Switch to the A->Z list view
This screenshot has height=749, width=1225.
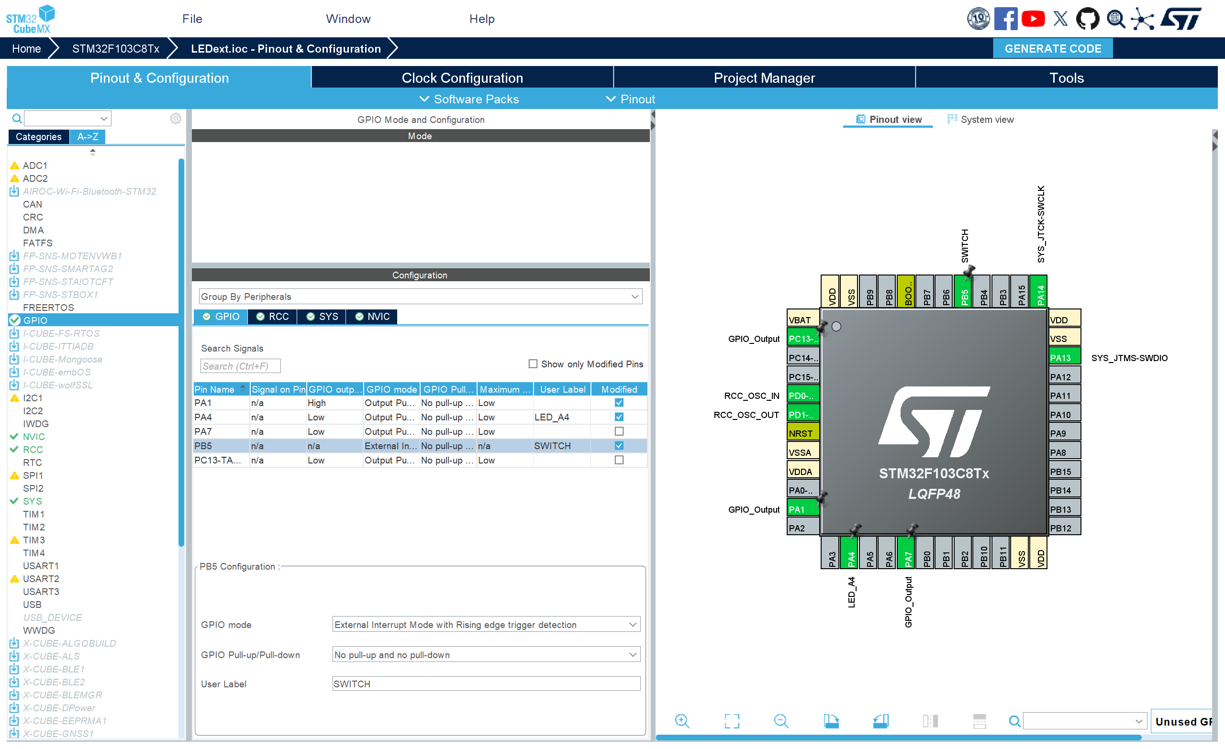(88, 137)
